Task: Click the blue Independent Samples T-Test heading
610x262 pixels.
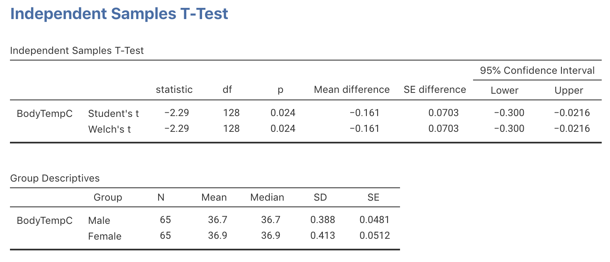Action: point(119,14)
